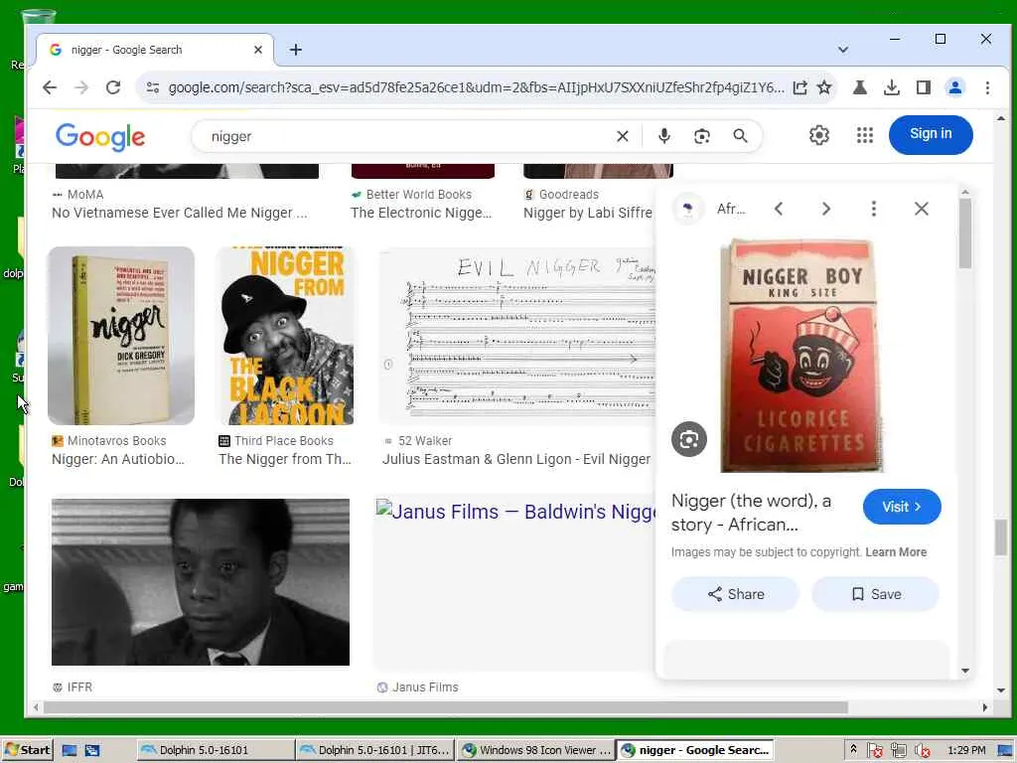
Task: Open Chrome Labs flask icon
Action: (x=860, y=87)
